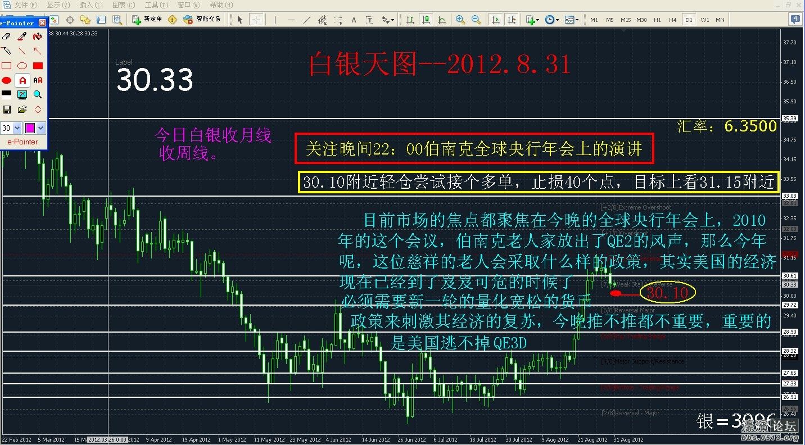Toggle the chart auto-scroll button
Image resolution: width=805 pixels, height=445 pixels.
click(496, 20)
